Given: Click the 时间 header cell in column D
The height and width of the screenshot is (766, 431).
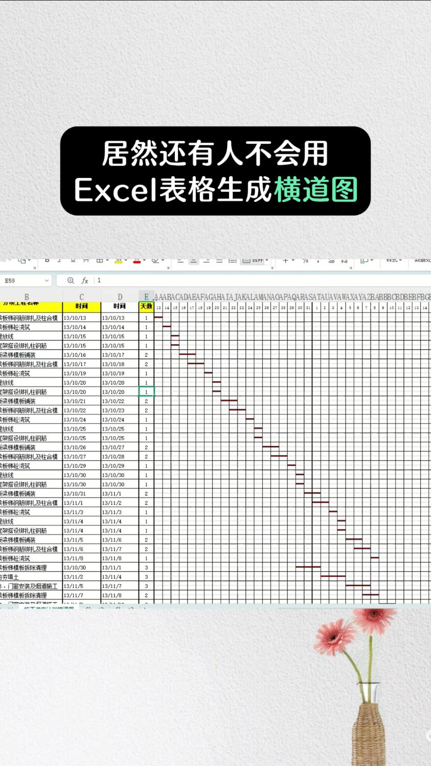Looking at the screenshot, I should pyautogui.click(x=120, y=306).
